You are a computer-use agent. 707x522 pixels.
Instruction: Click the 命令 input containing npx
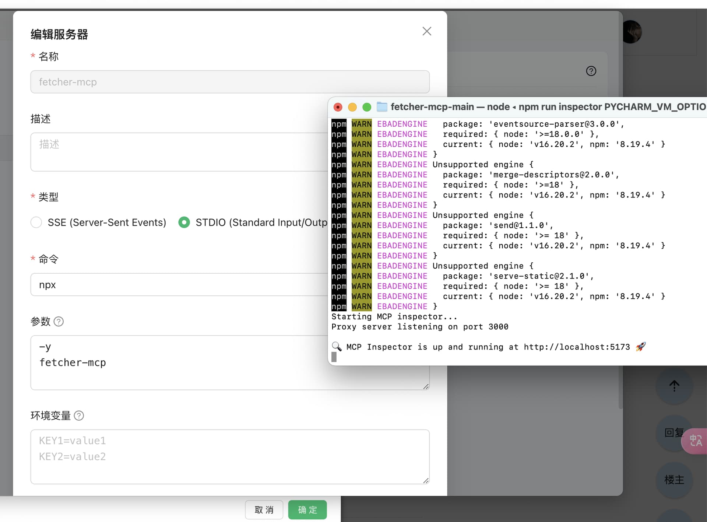click(x=179, y=285)
